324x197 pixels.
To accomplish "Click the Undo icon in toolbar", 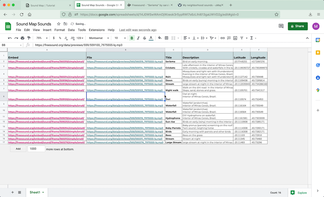I will (10, 38).
